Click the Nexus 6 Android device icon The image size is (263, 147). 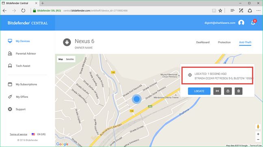pos(67,42)
